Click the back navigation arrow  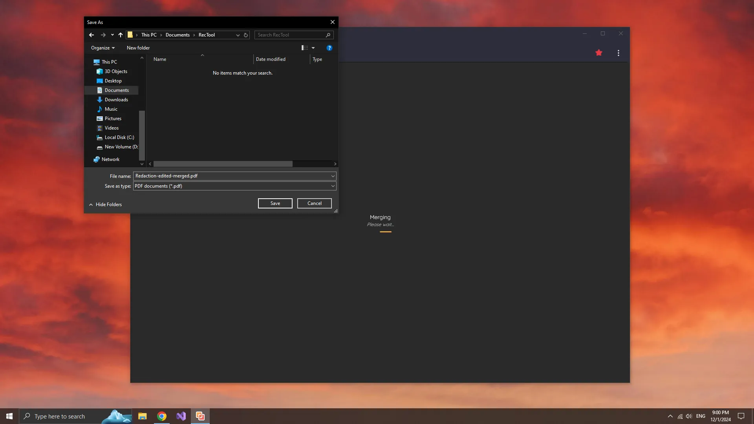(x=91, y=35)
